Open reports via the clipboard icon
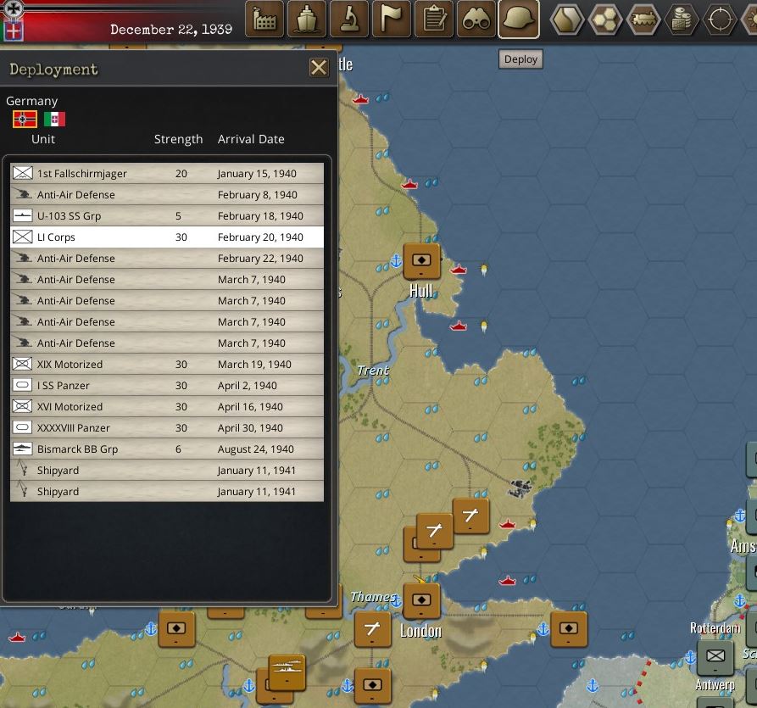This screenshot has width=757, height=708. (x=434, y=19)
